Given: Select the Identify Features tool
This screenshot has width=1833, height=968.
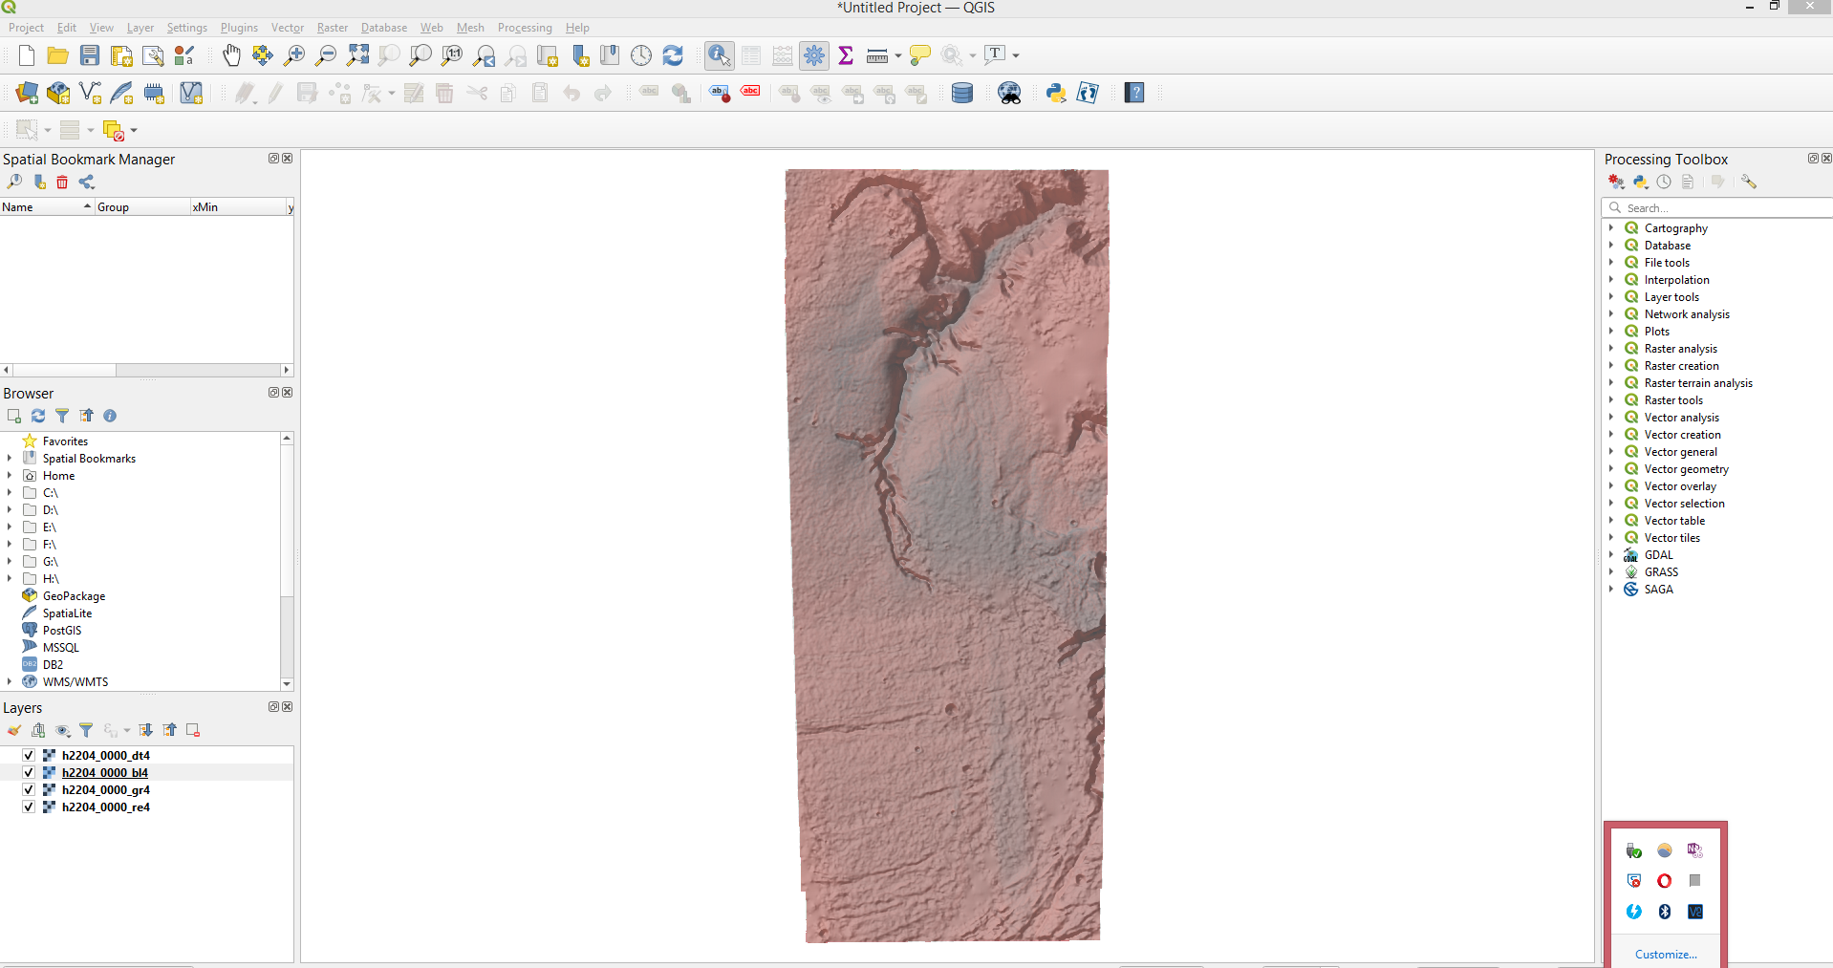Looking at the screenshot, I should click(x=720, y=55).
